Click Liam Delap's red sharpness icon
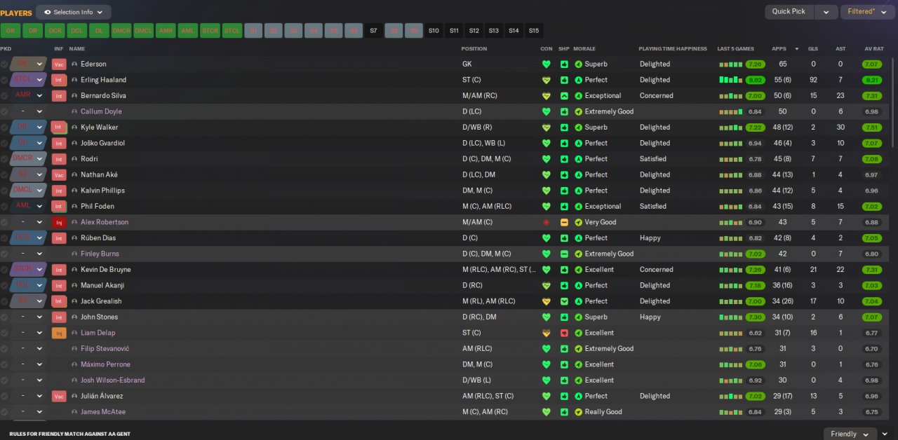 pyautogui.click(x=564, y=333)
